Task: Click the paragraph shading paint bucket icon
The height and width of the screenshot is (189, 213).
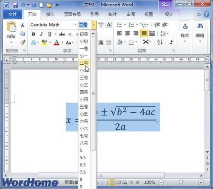Action: click(x=120, y=42)
